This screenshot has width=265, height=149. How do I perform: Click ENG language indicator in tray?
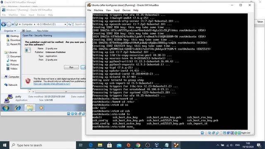pos(237,145)
